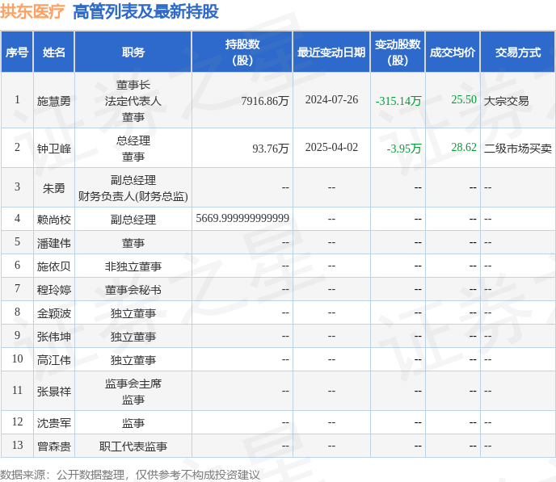556x482 pixels.
Task: Click the 非独立董事 position cell
Action: tap(133, 266)
